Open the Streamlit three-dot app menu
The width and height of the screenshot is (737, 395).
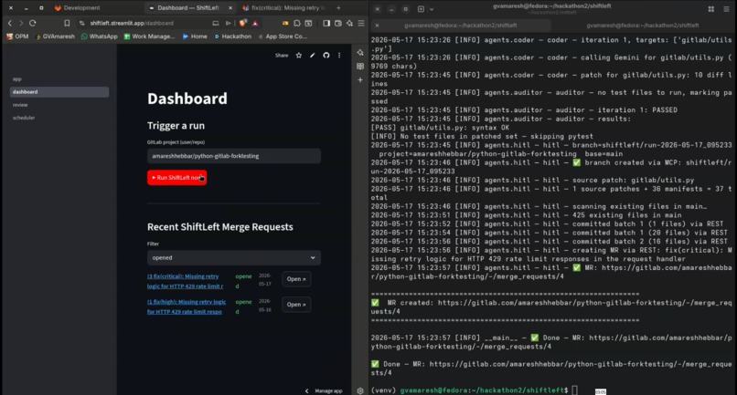pos(339,56)
